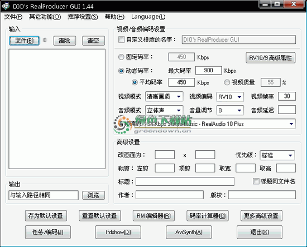307x247 pixels.
Task: Open the 推荐设置(S) menu
Action: tap(83, 17)
